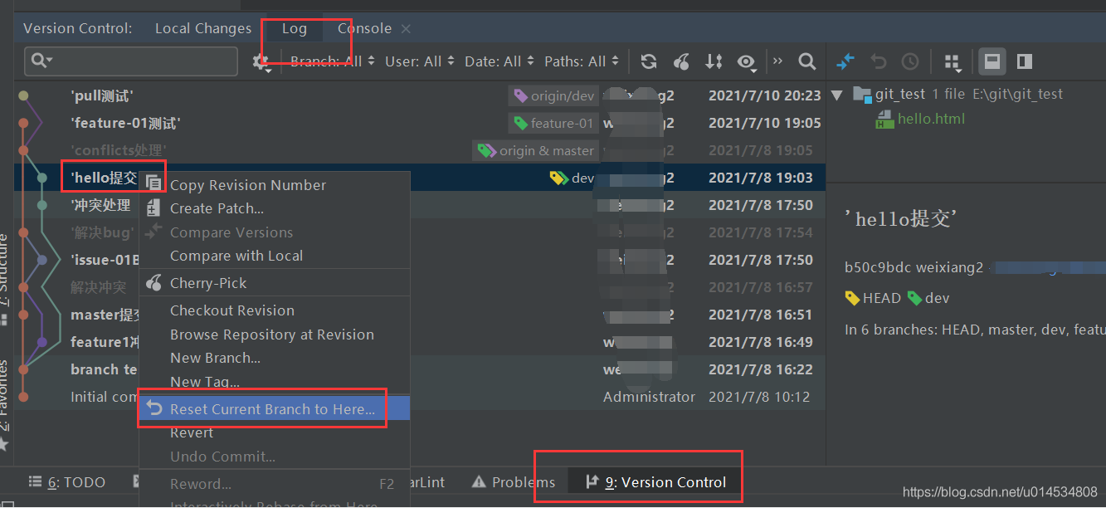
Task: Switch to the Local Changes tab
Action: pos(203,28)
